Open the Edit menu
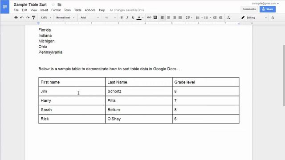 point(24,10)
